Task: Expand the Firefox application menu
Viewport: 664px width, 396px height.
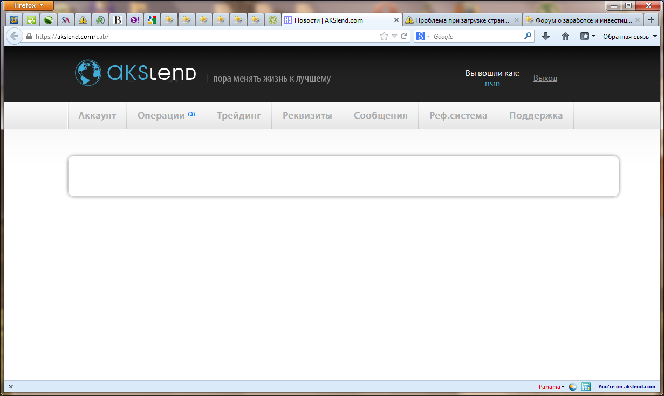Action: pos(29,5)
